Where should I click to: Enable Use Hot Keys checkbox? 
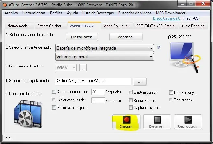pyautogui.click(x=171, y=92)
